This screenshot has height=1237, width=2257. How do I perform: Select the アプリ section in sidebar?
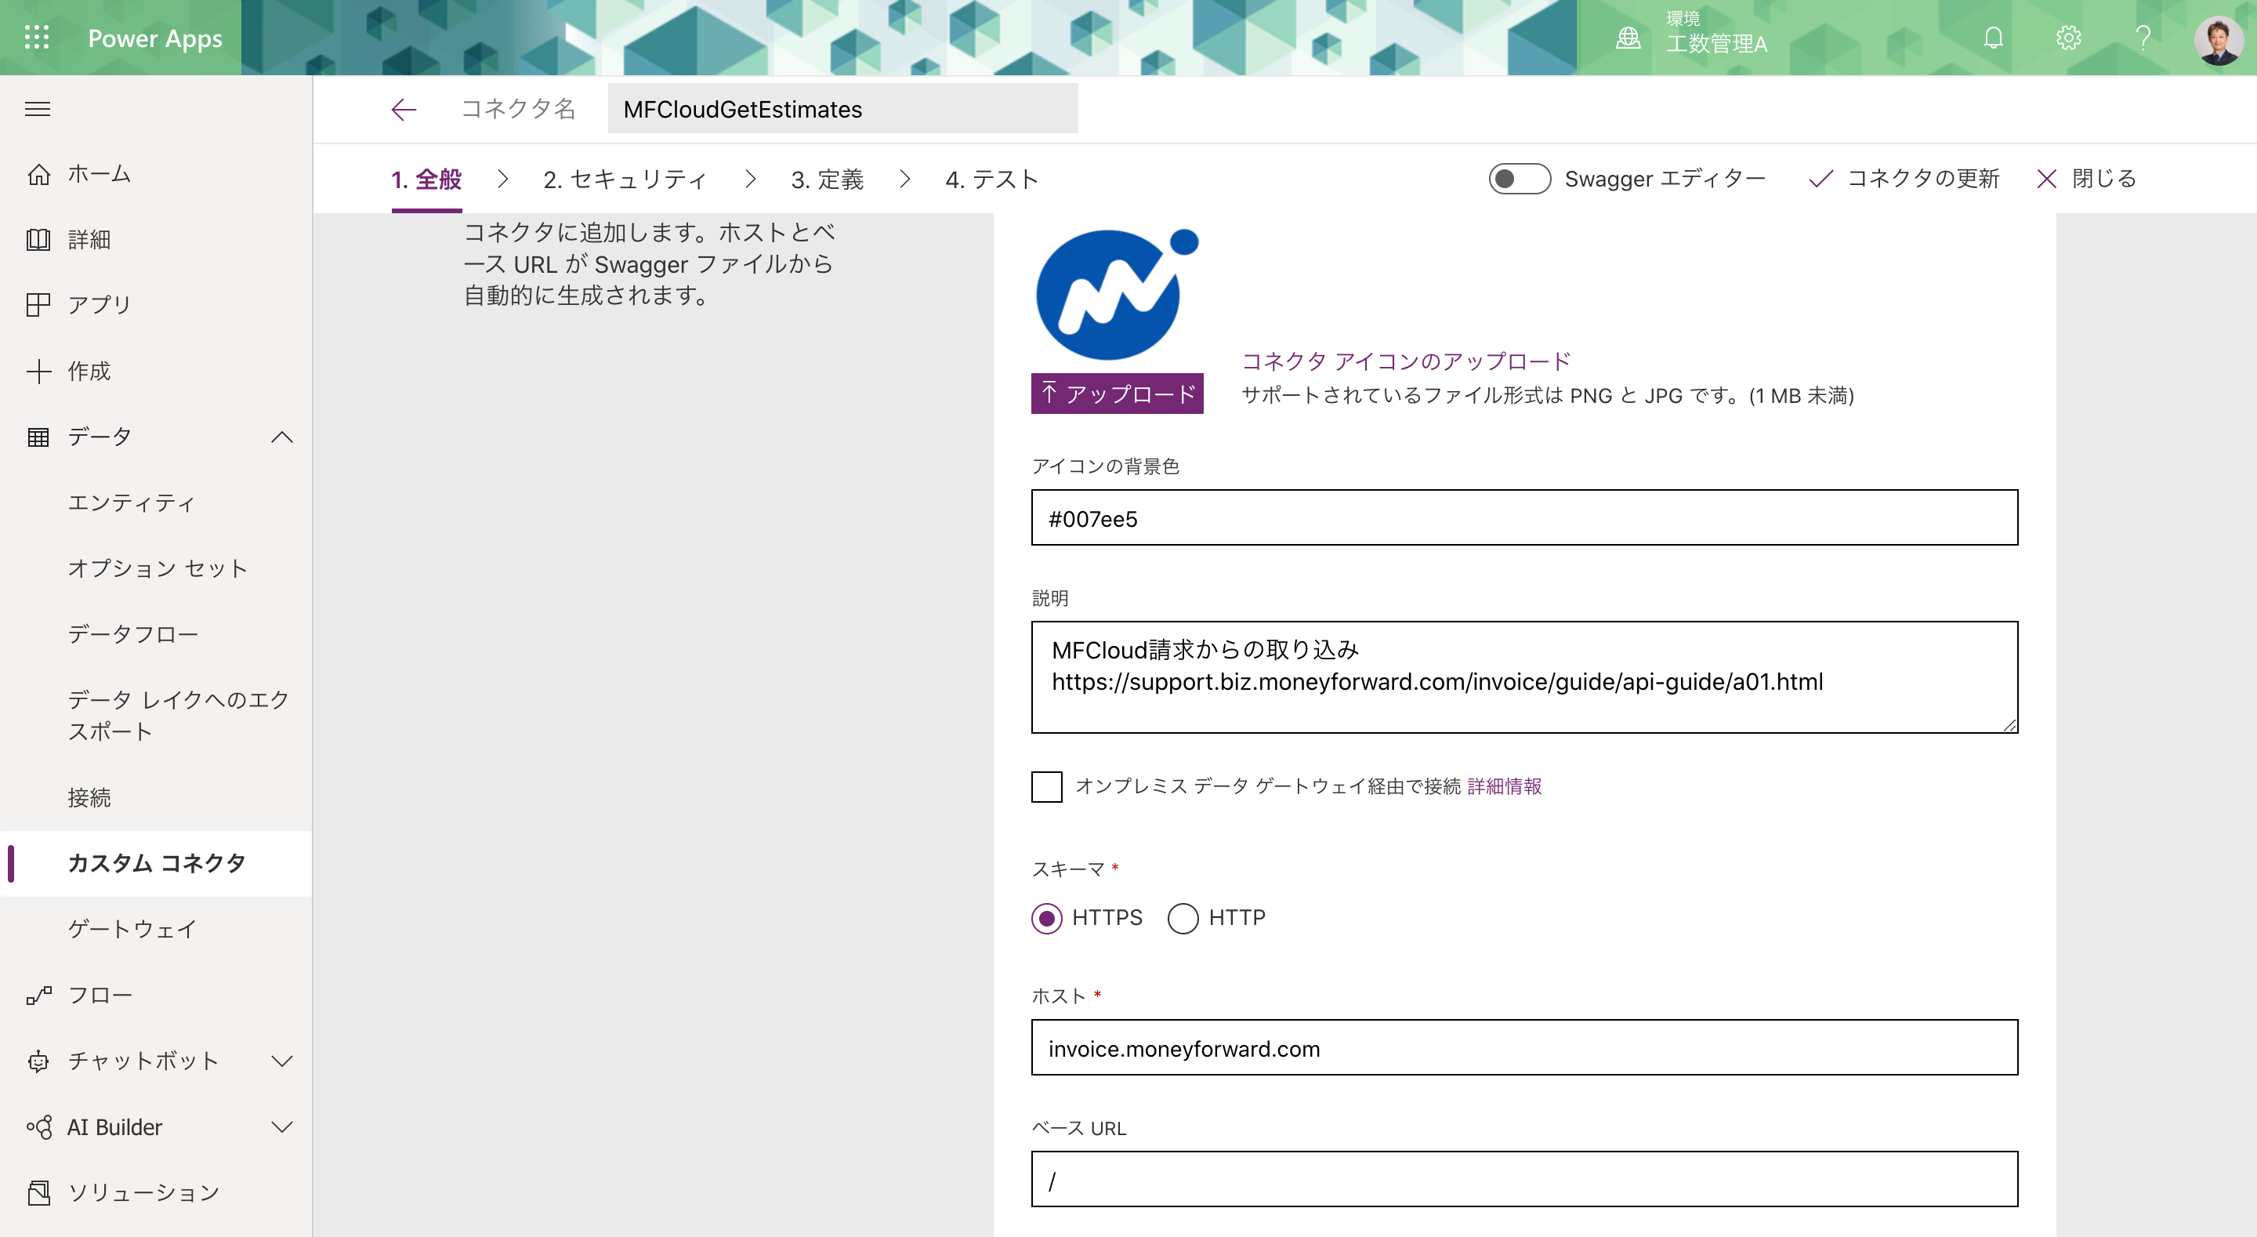[x=97, y=304]
